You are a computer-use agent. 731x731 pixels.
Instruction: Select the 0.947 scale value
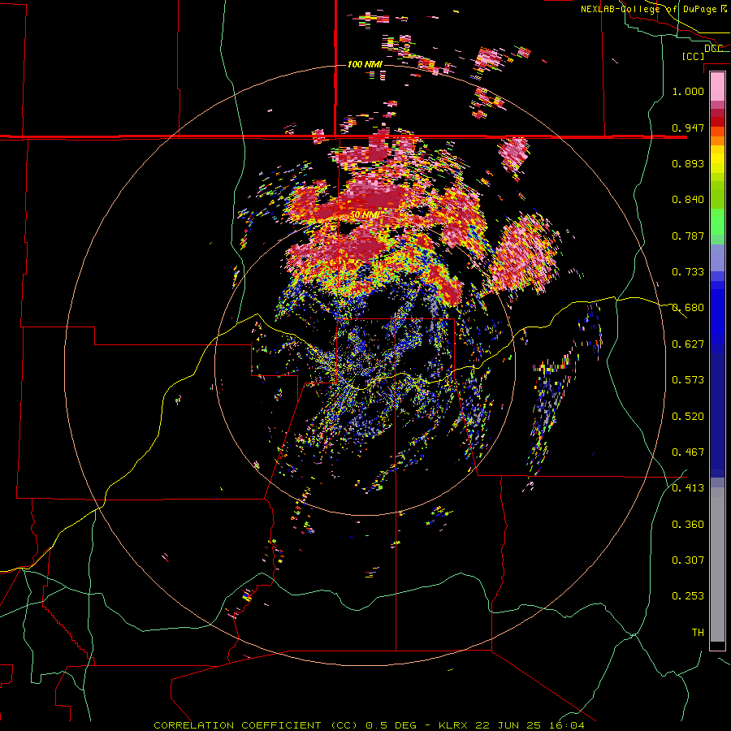coord(688,128)
